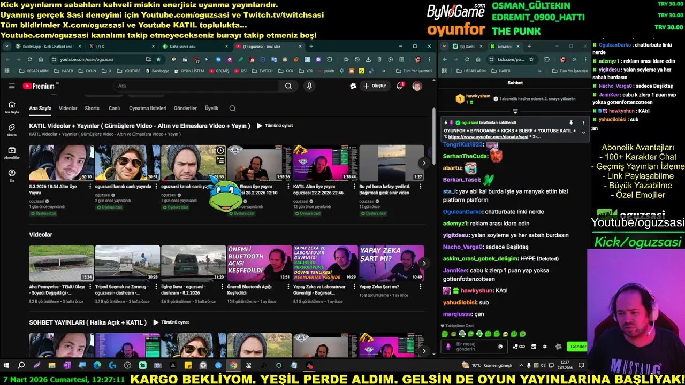
Task: Open the Gönderiler channel tab
Action: point(185,109)
